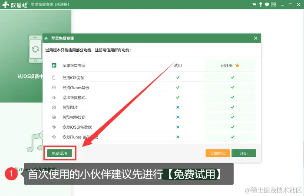Click the 退出恢复模式 feature row text

coord(74,98)
